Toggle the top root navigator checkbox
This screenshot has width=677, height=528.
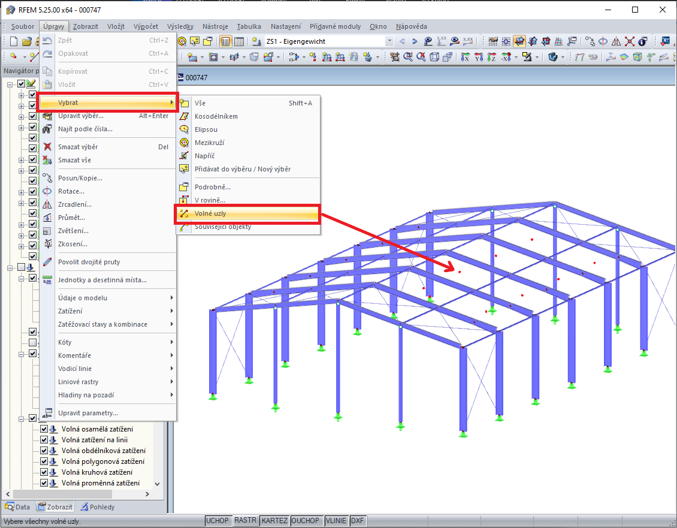click(x=21, y=84)
